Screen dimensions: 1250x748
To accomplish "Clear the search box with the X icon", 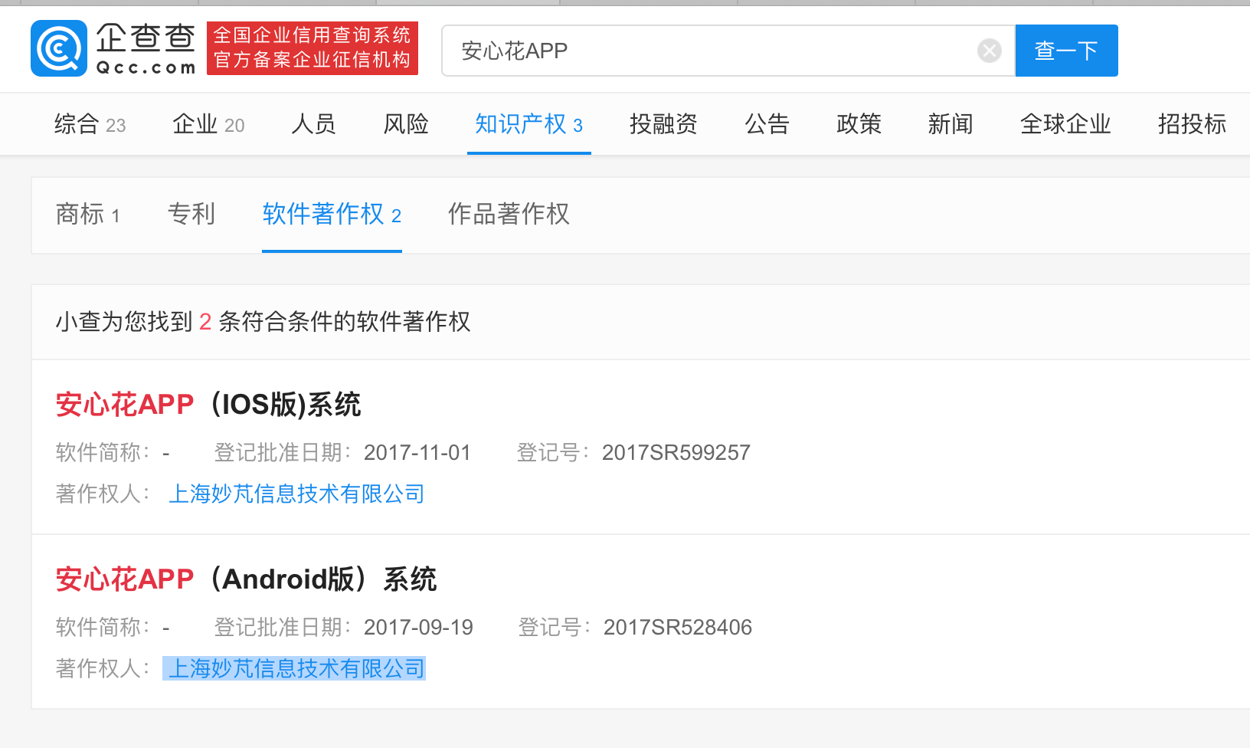I will point(989,50).
